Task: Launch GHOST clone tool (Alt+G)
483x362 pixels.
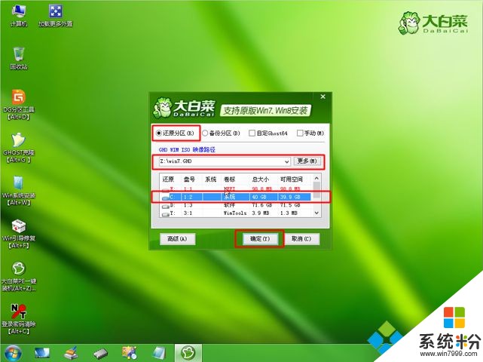Action: tap(19, 148)
